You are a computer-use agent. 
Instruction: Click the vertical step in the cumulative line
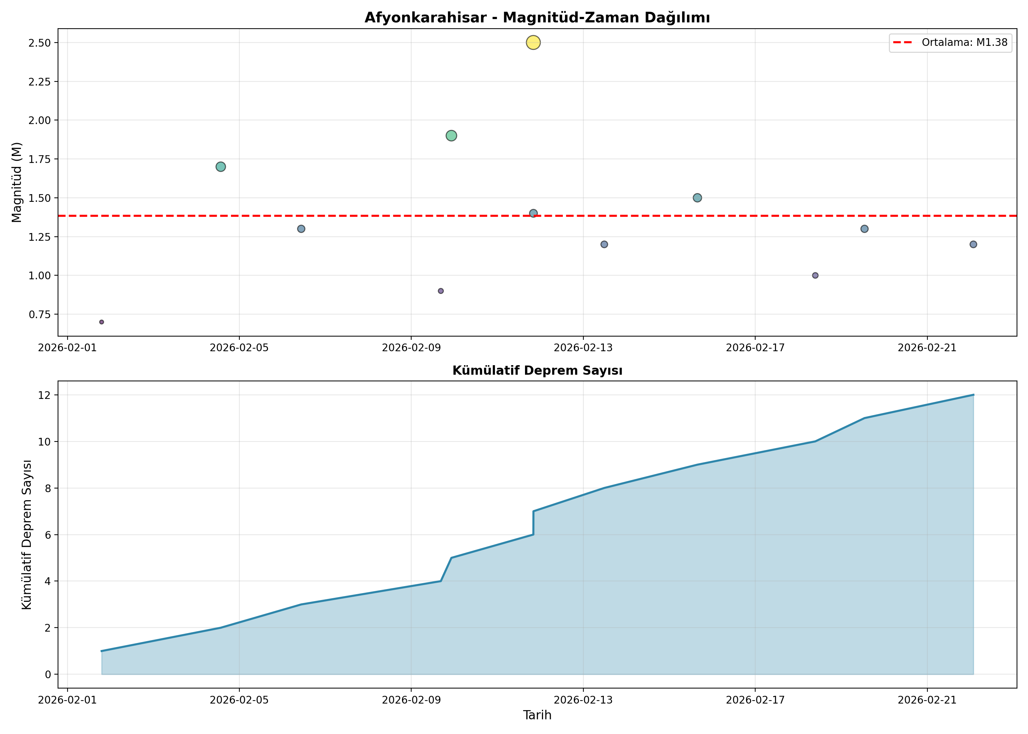(x=533, y=523)
